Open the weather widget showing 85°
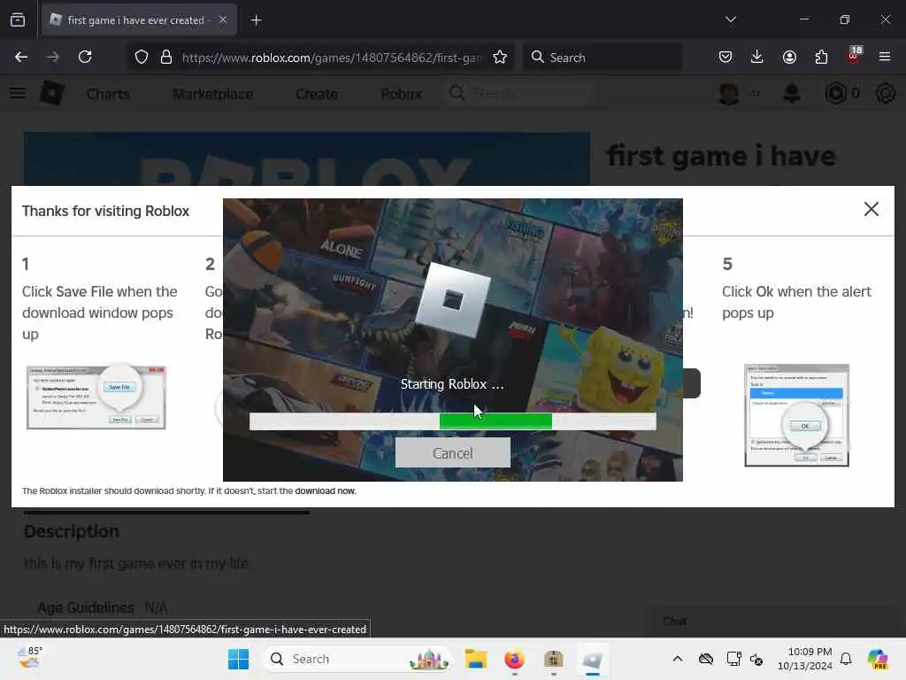Viewport: 906px width, 680px height. (29, 658)
